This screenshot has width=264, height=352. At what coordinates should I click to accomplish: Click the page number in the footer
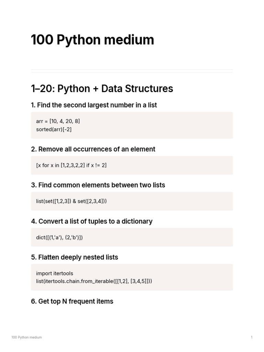[252, 337]
